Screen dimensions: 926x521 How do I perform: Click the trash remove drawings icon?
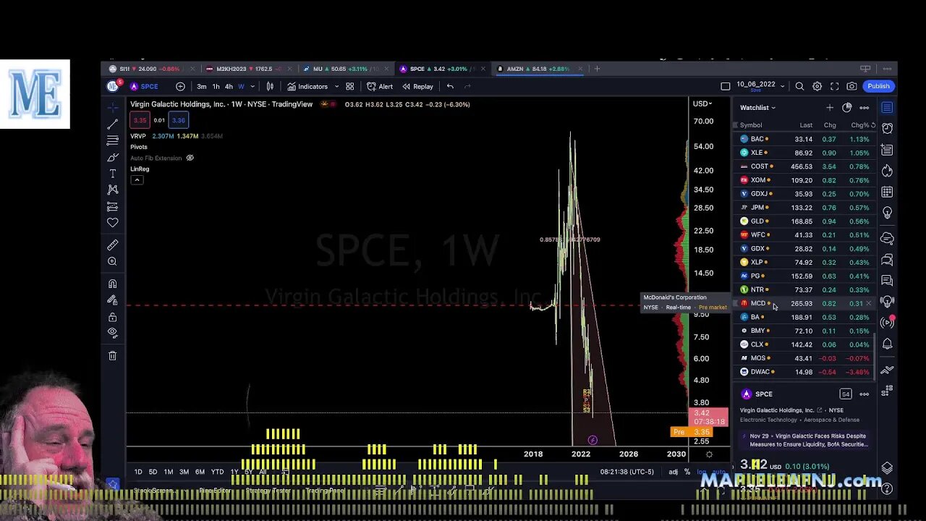point(112,355)
